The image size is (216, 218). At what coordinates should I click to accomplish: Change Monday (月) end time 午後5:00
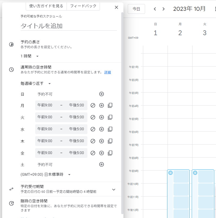tap(77, 105)
